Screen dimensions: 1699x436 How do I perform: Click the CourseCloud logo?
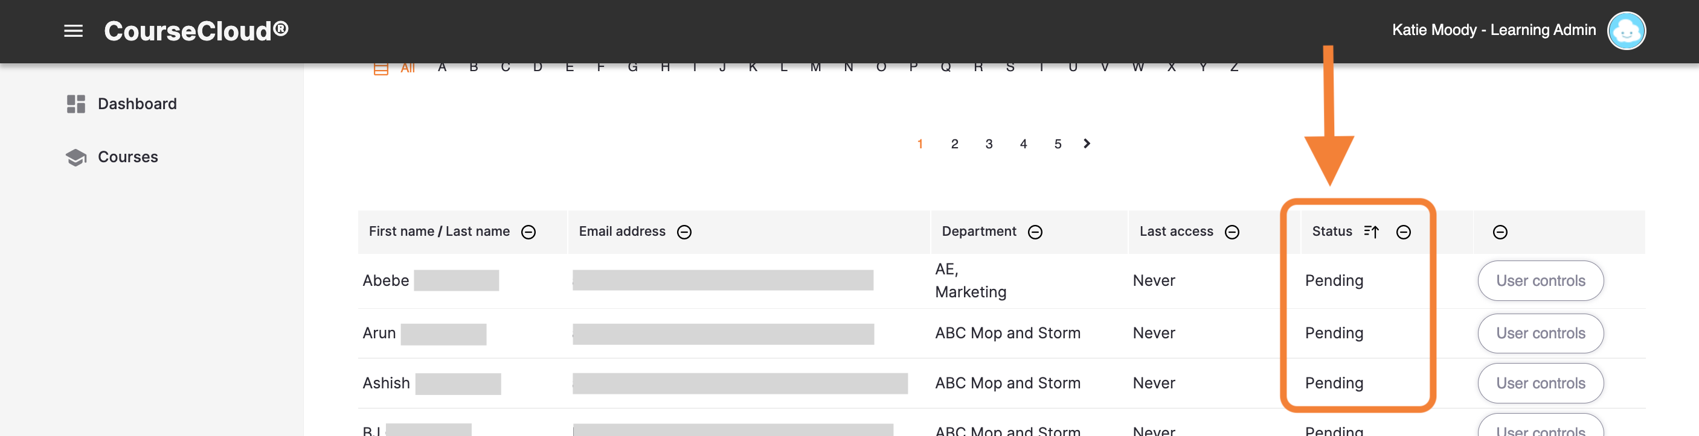coord(196,31)
